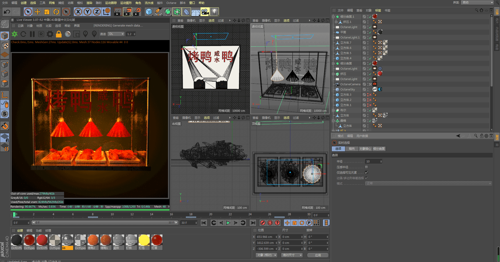Image resolution: width=500 pixels, height=262 pixels.
Task: Open the 渲染 menu
Action: (x=89, y=3)
